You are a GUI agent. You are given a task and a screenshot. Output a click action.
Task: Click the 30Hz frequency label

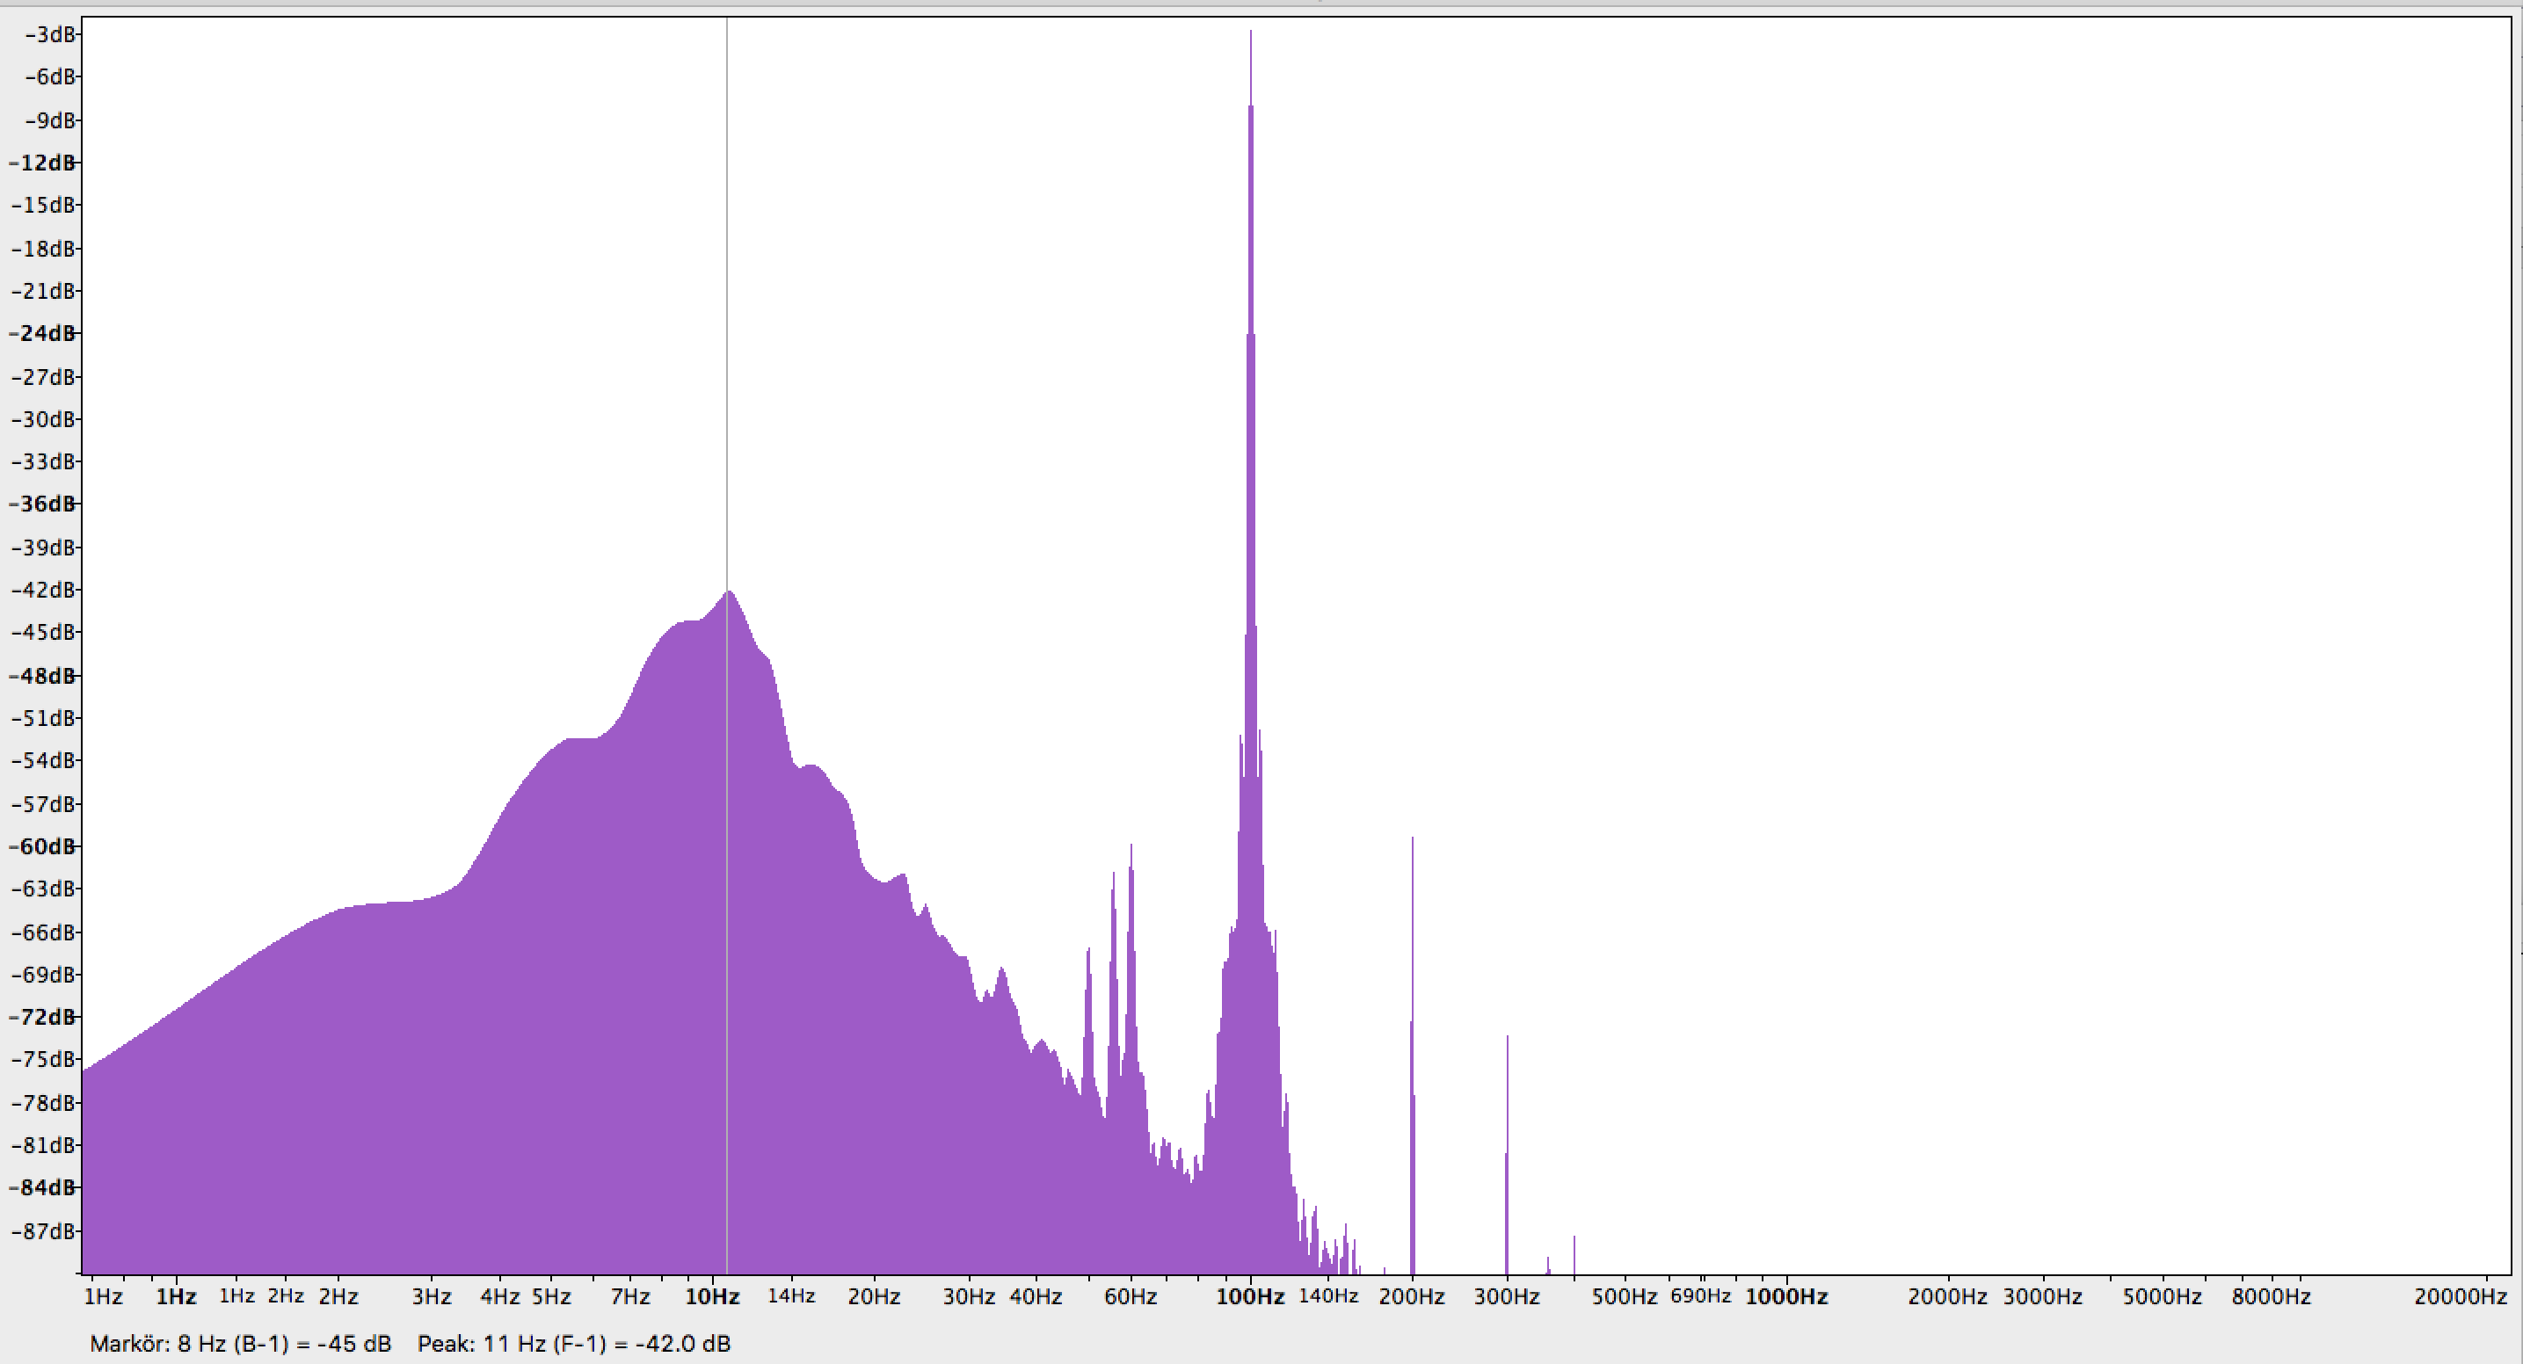969,1296
